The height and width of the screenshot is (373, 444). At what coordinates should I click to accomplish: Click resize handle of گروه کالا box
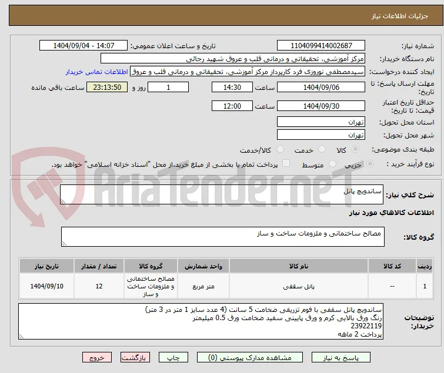point(64,244)
